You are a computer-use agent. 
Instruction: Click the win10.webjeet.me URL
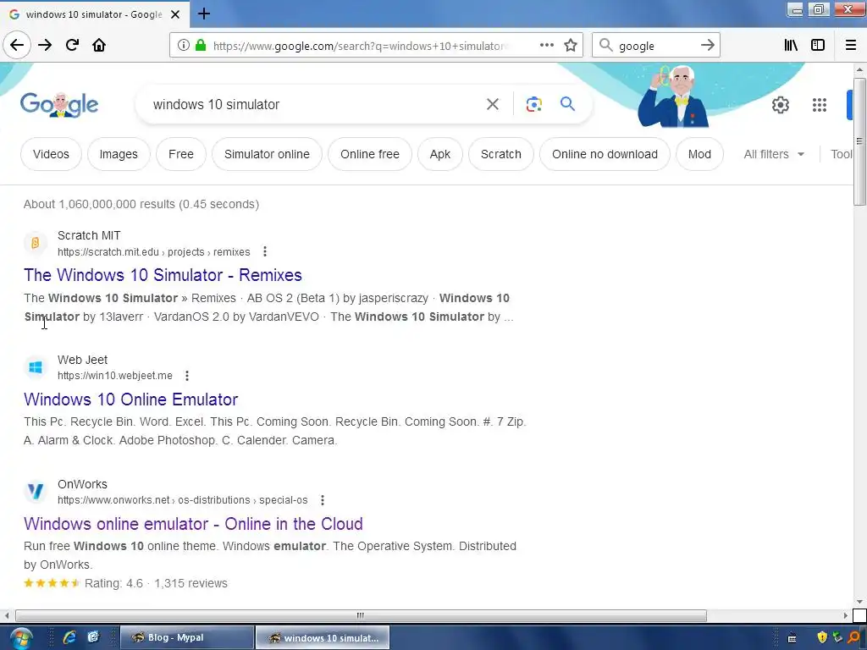(115, 376)
